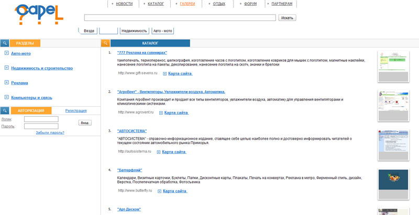Click the magnifier icon beside Разделы header

pyautogui.click(x=5, y=43)
